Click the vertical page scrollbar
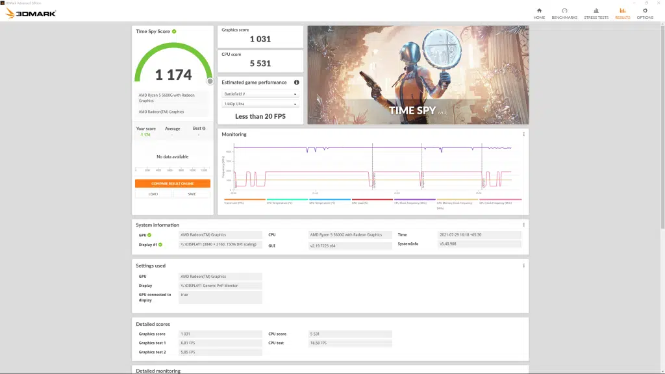The width and height of the screenshot is (665, 374). click(x=662, y=127)
